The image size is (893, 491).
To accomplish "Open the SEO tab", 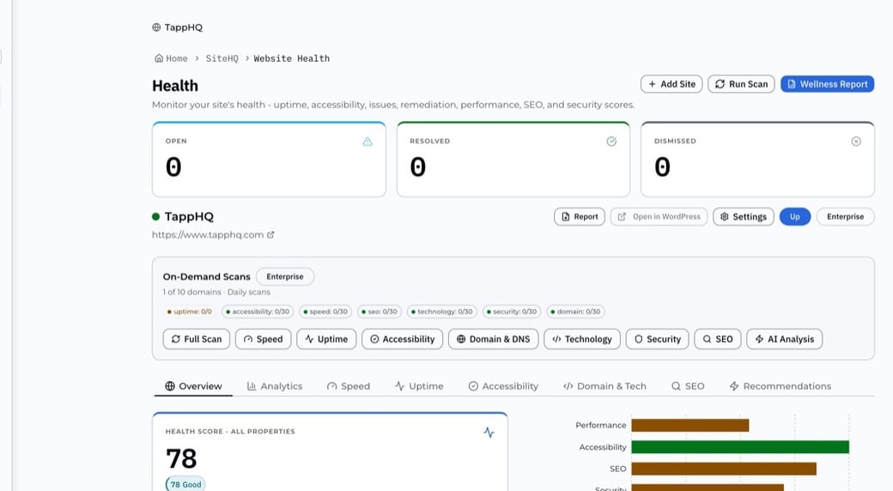I will (x=688, y=386).
